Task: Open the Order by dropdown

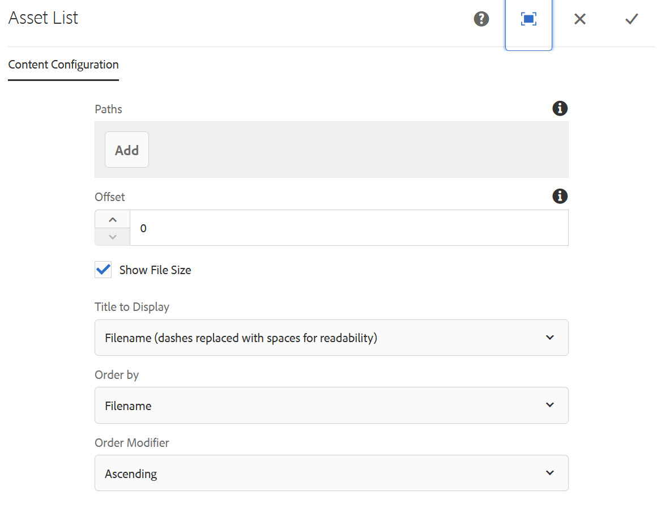Action: [331, 406]
